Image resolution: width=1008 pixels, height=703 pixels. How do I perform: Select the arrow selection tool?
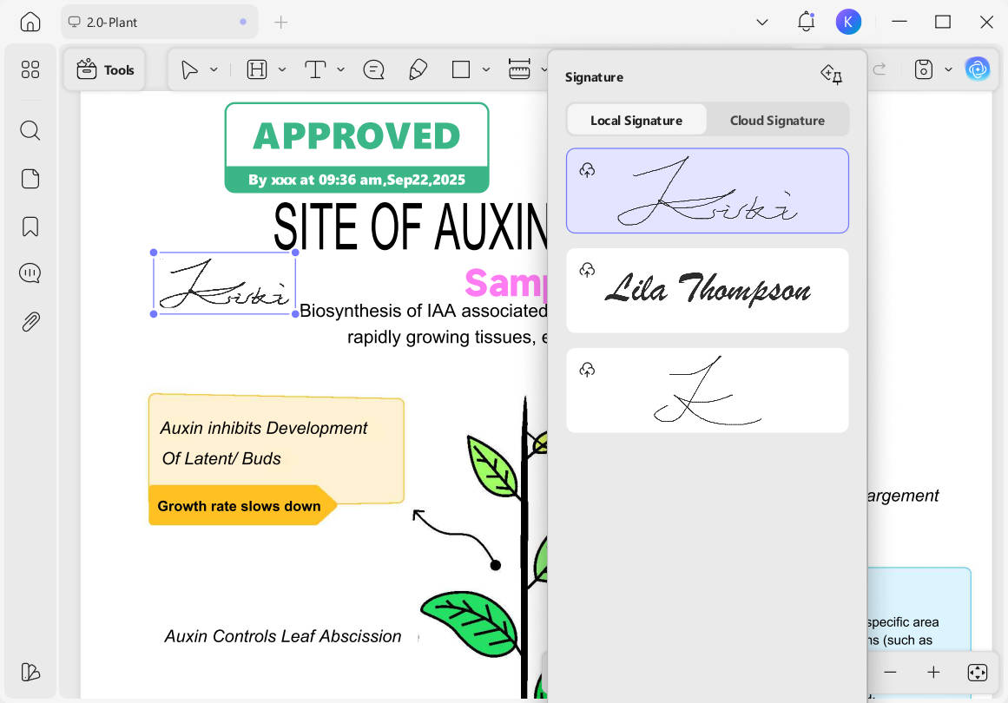pos(188,69)
